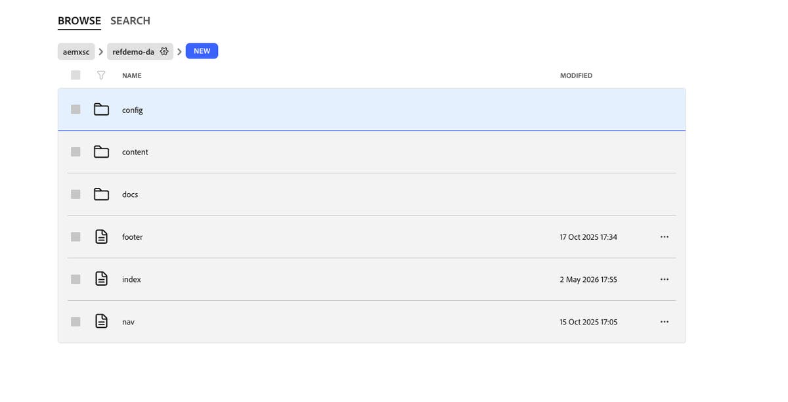Switch to the SEARCH tab
788x402 pixels.
(x=130, y=21)
